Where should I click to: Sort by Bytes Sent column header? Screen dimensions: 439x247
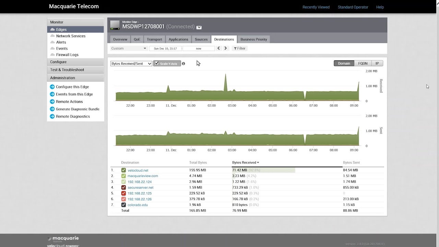(x=351, y=163)
